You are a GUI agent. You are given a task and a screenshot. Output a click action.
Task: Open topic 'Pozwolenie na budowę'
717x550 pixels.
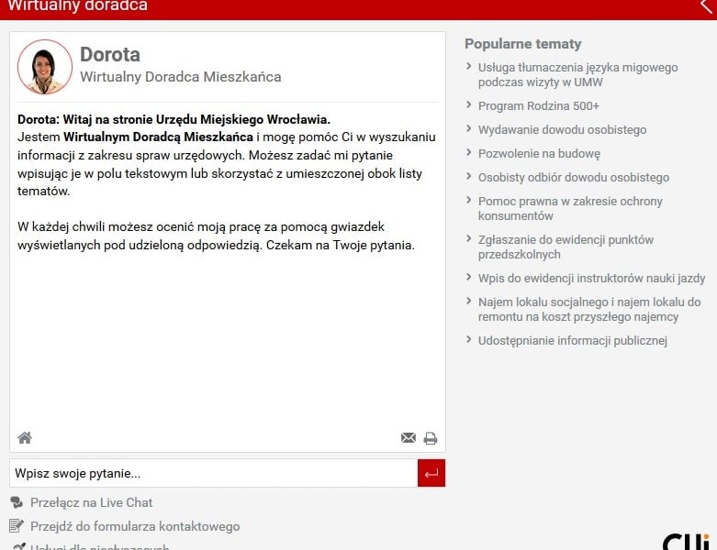539,154
